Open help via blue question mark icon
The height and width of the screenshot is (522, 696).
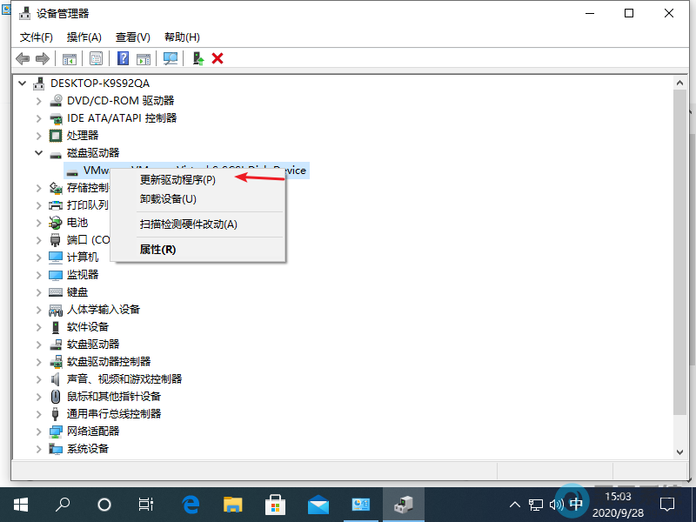pos(123,58)
